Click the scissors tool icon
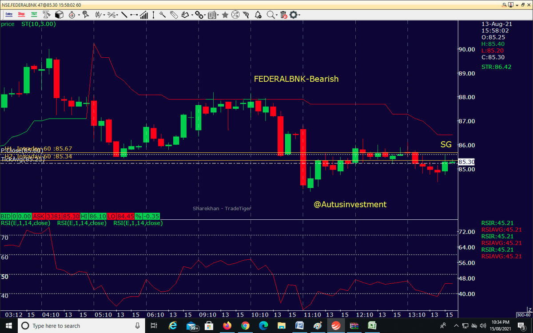 click(x=111, y=15)
